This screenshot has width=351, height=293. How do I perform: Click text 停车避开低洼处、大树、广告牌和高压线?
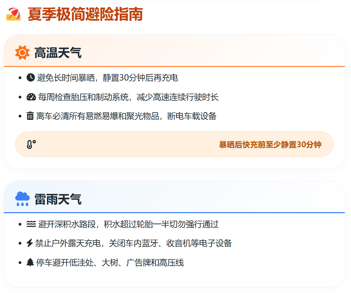click(110, 263)
